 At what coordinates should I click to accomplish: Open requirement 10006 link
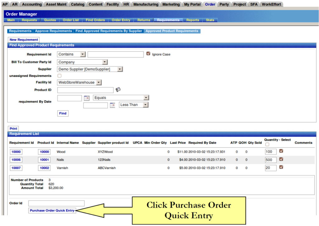tap(16, 160)
